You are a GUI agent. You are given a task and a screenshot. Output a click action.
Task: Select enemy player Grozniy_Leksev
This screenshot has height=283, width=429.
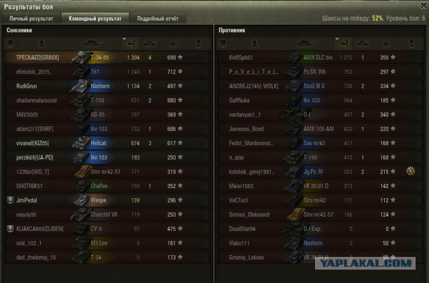coord(247,258)
